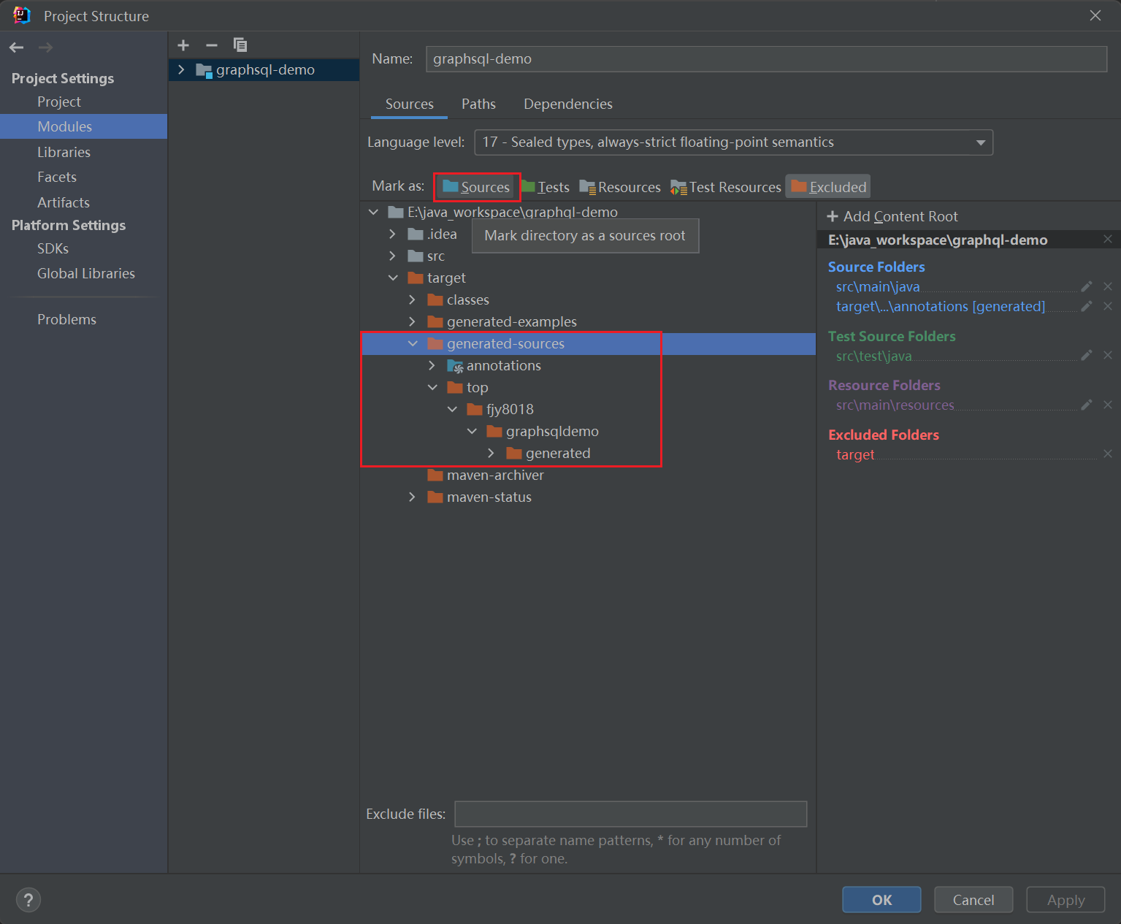This screenshot has width=1121, height=924.
Task: Expand the src folder in tree
Action: point(393,256)
